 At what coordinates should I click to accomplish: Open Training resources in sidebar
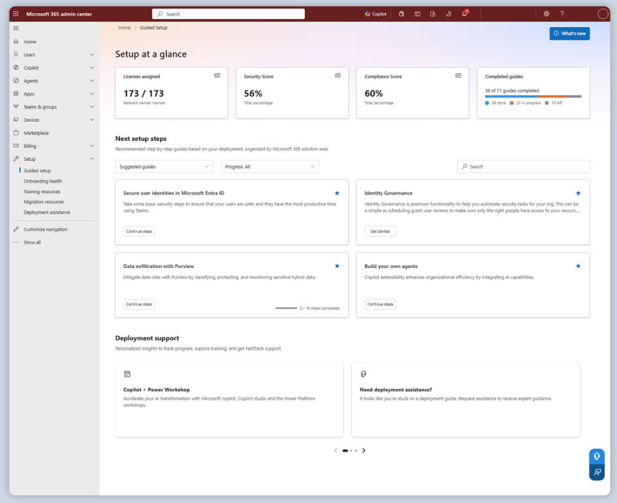[42, 192]
